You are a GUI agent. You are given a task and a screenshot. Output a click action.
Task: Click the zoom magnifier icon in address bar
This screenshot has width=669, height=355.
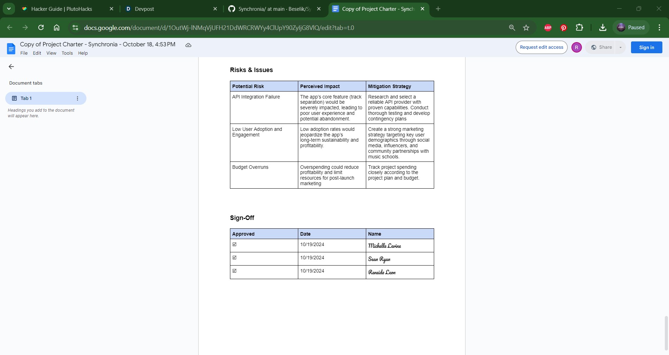click(x=512, y=27)
